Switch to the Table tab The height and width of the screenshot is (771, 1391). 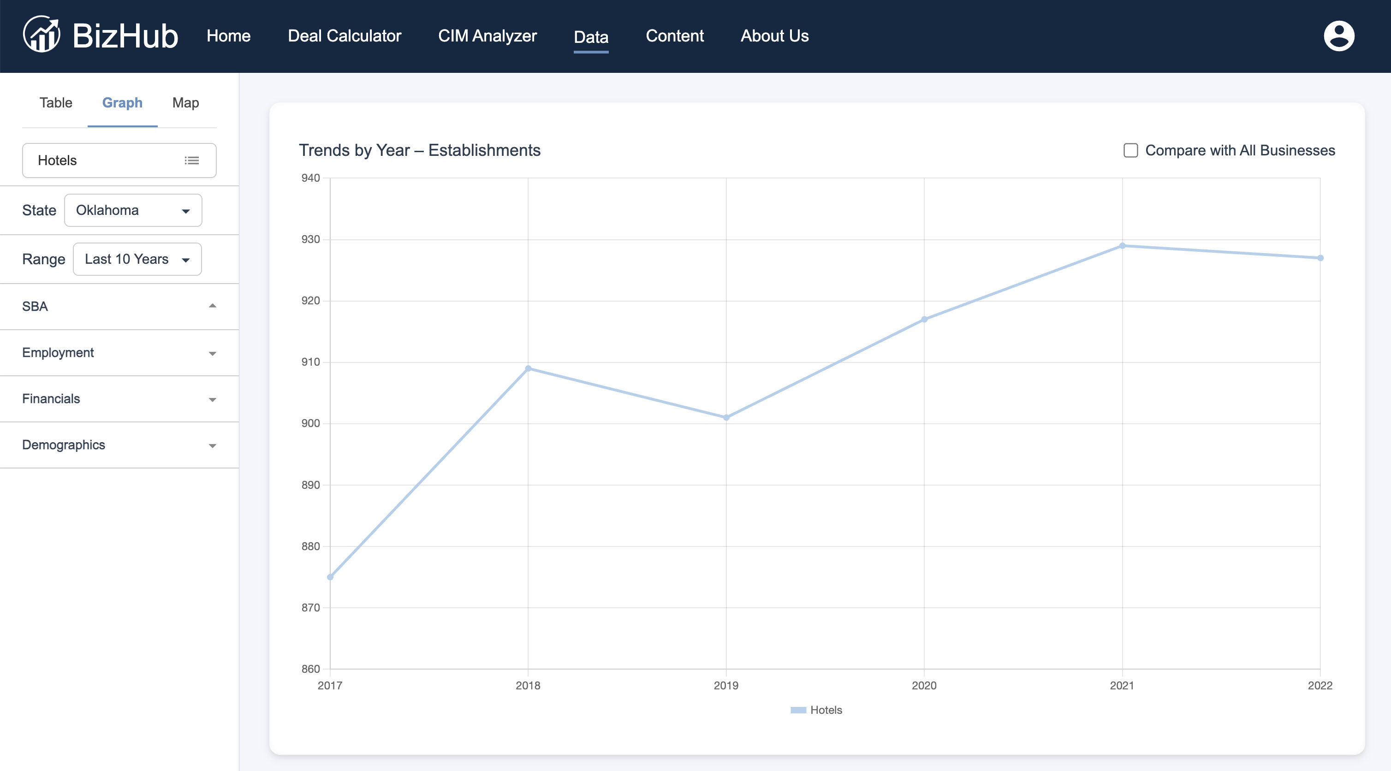point(56,102)
